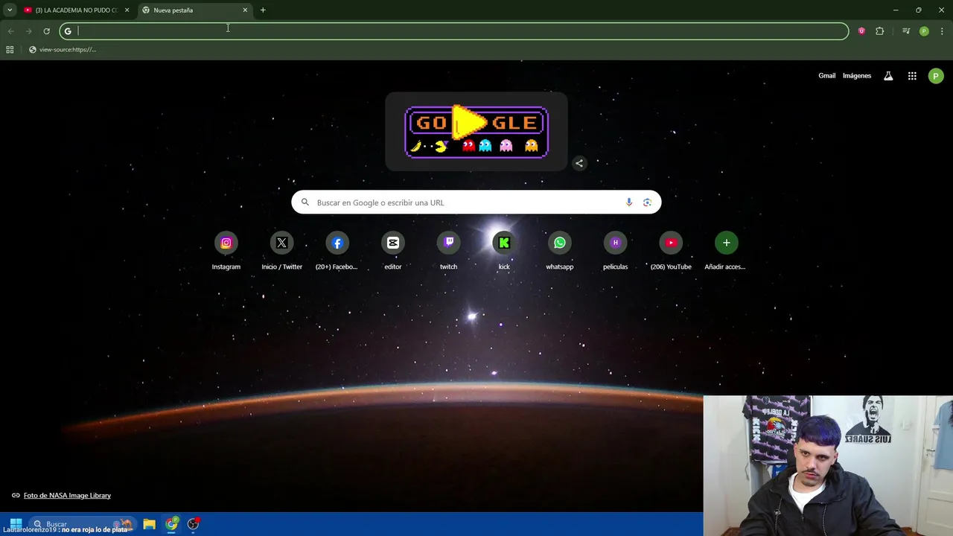Switch to LA ACADEMIA NO PUDO tab
The width and height of the screenshot is (953, 536).
pos(77,10)
